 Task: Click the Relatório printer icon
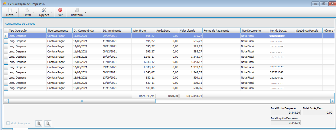77,10
